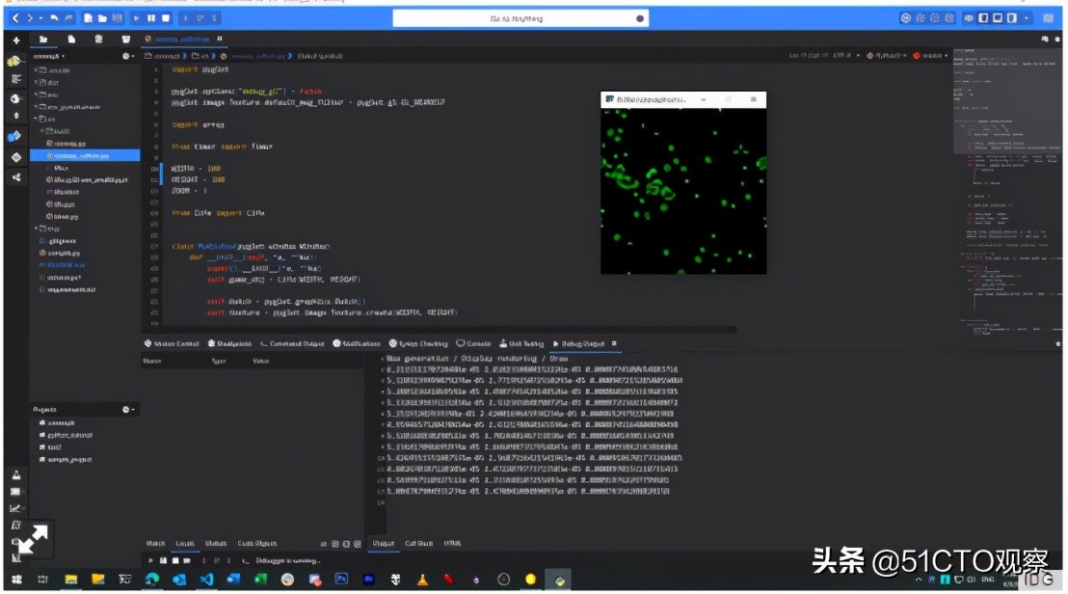Open the Projects panel gear dropdown

coord(127,410)
